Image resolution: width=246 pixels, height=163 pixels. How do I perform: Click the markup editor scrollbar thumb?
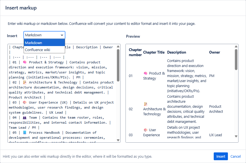click(118, 65)
